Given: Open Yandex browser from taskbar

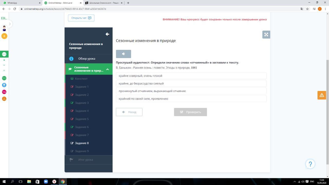Looking at the screenshot, I should coord(54,181).
